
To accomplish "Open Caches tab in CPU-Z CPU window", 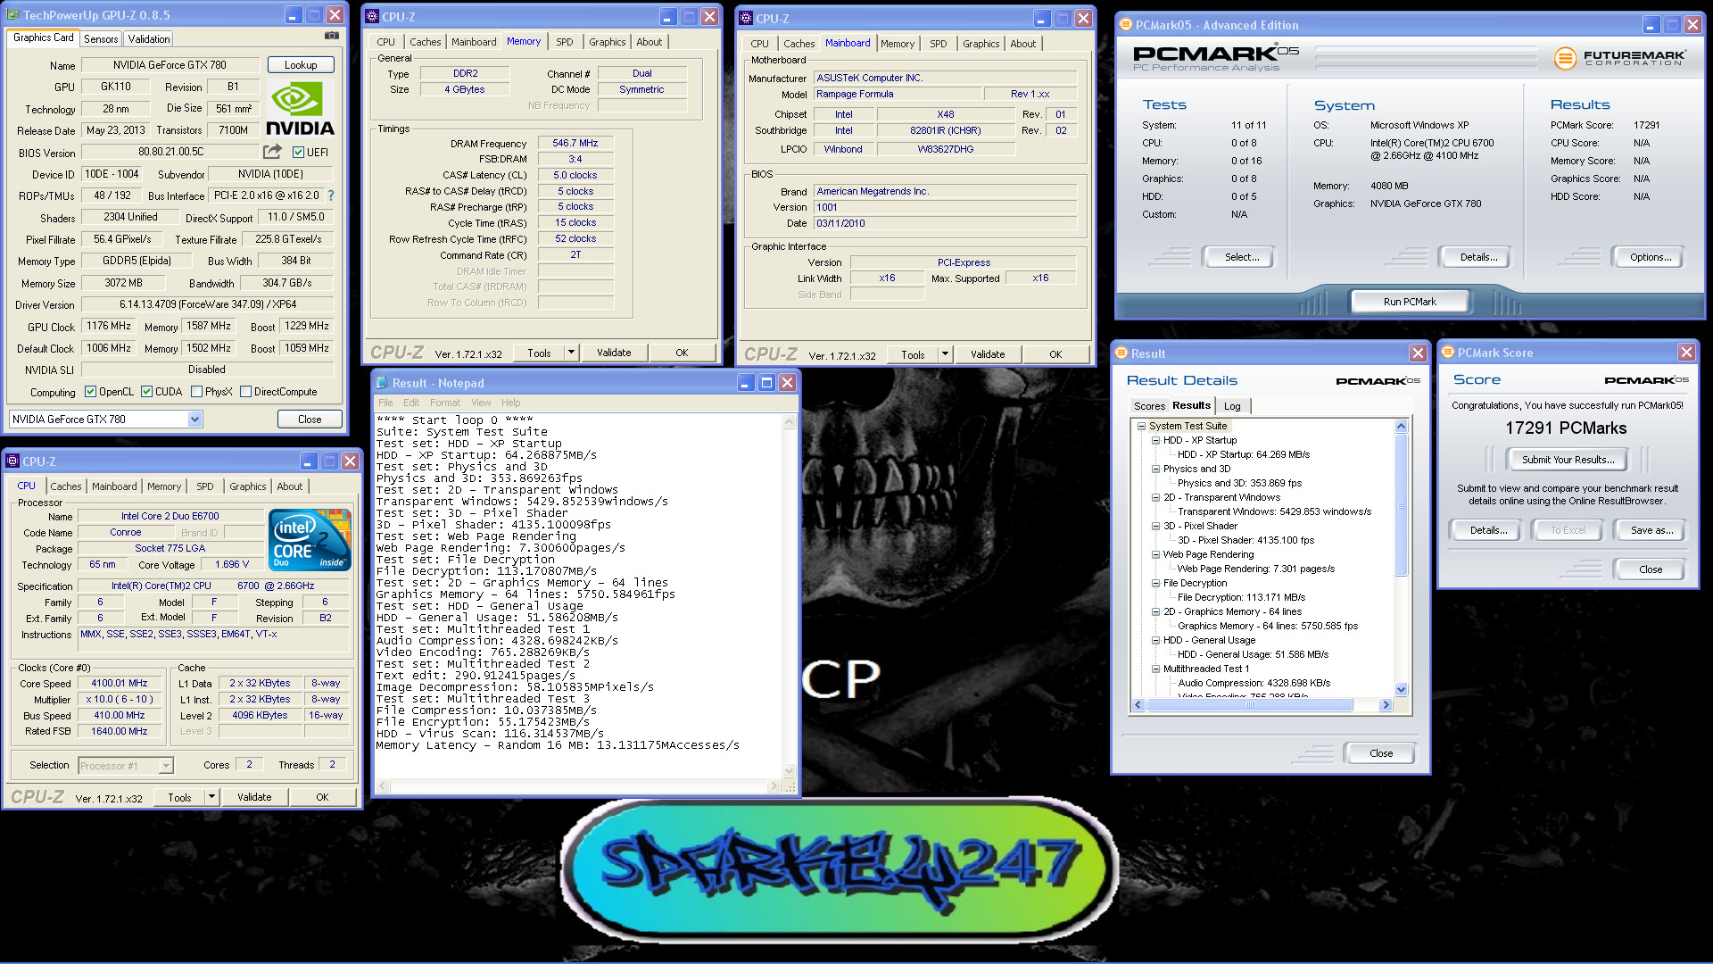I will (66, 486).
